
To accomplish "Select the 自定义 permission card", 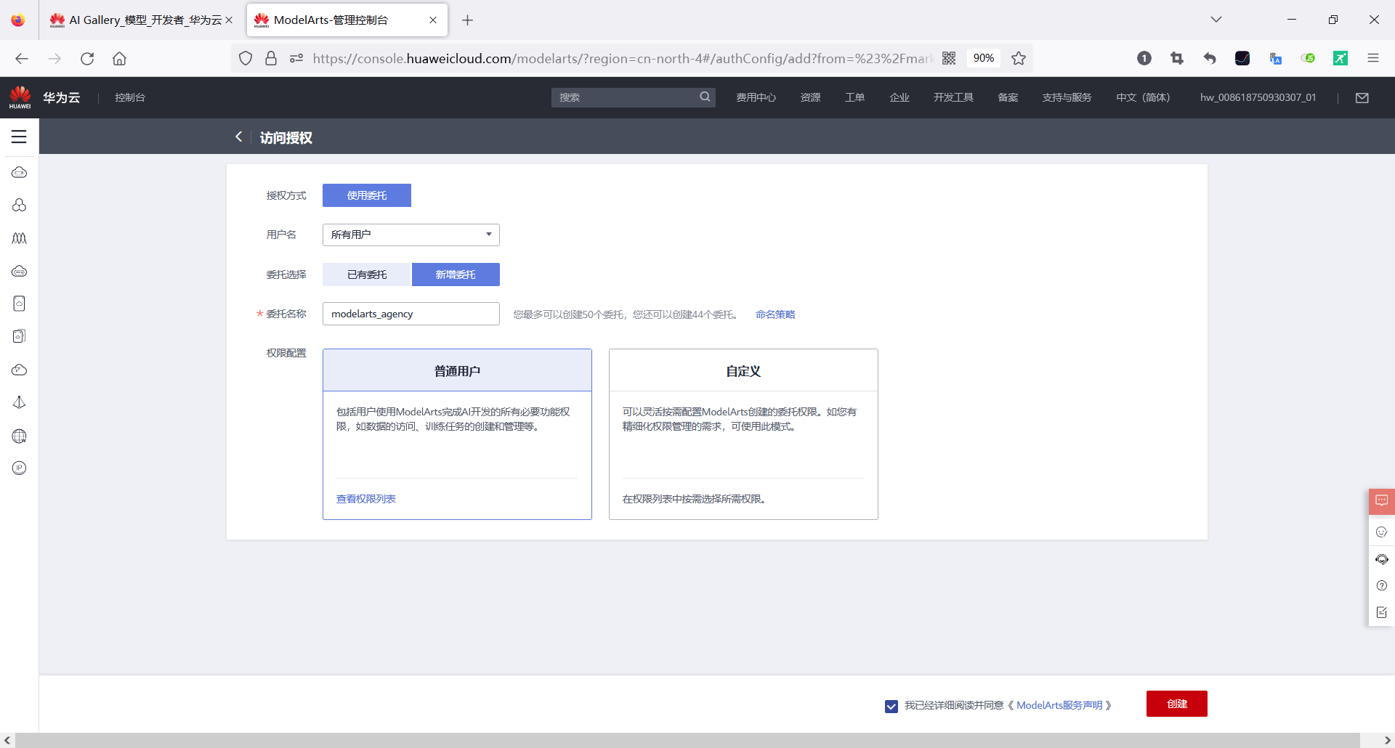I will pos(743,434).
